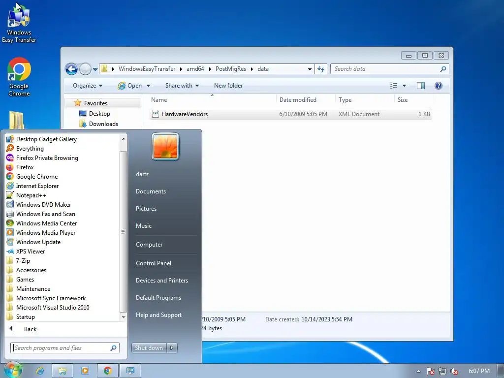Viewport: 504px width, 378px height.
Task: Toggle the preview pane
Action: pyautogui.click(x=420, y=86)
